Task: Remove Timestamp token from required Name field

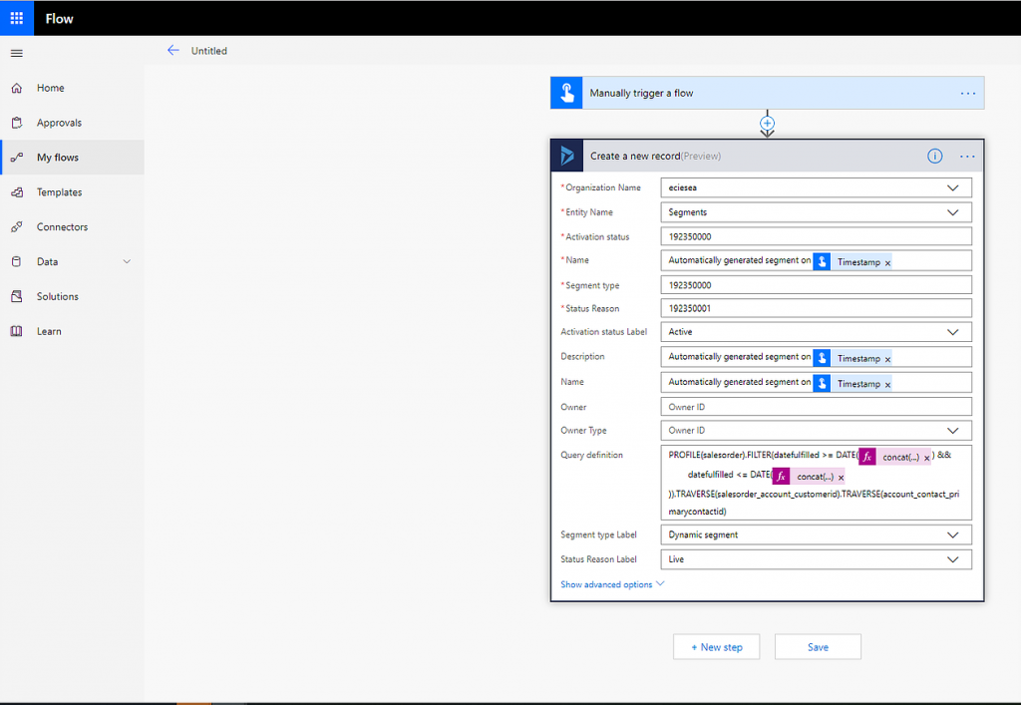Action: tap(887, 263)
